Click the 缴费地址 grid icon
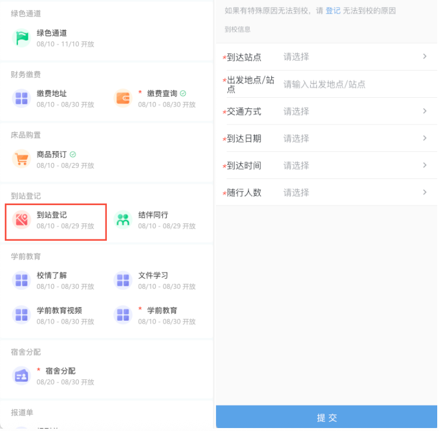This screenshot has height=431, width=439. coord(21,98)
